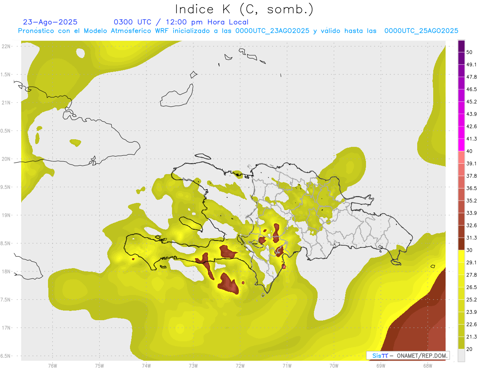Click the colorbar value '43.9'
The height and width of the screenshot is (371, 480).
(x=472, y=114)
